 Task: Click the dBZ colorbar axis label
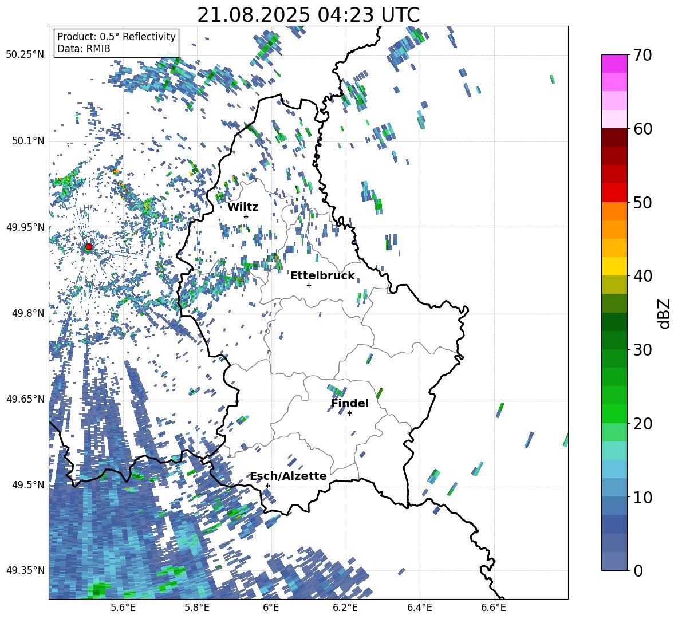[665, 313]
